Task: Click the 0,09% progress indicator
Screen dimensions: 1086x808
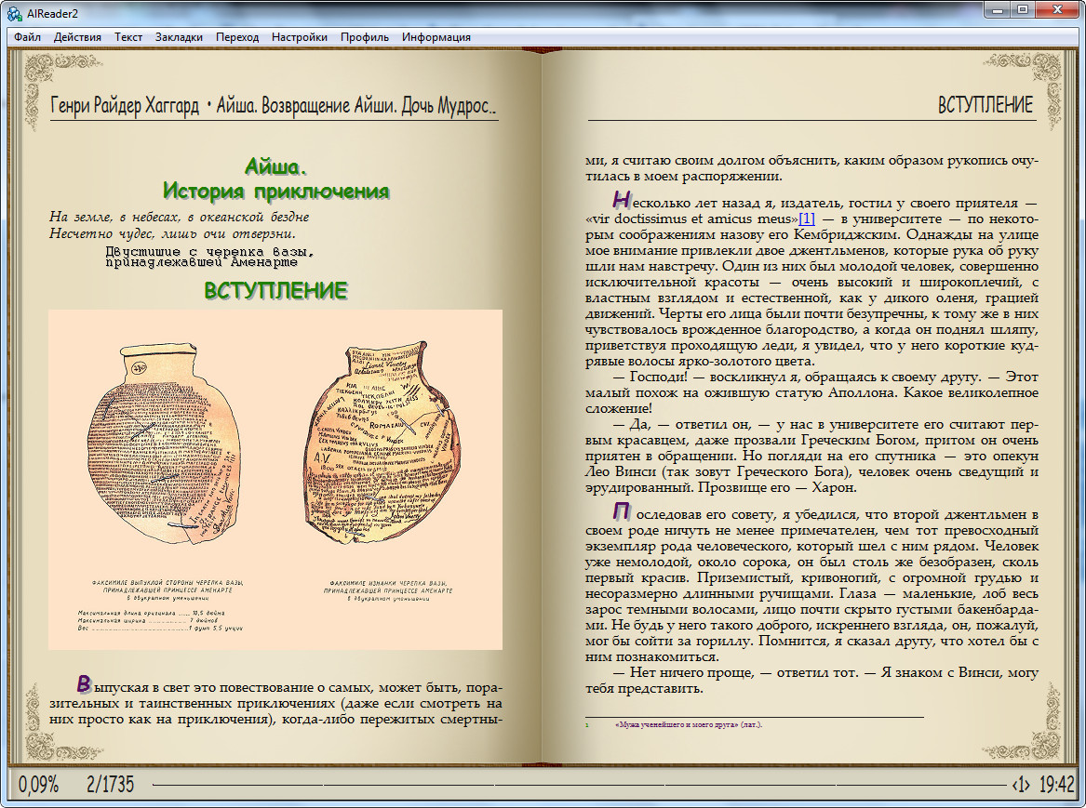Action: pos(39,785)
